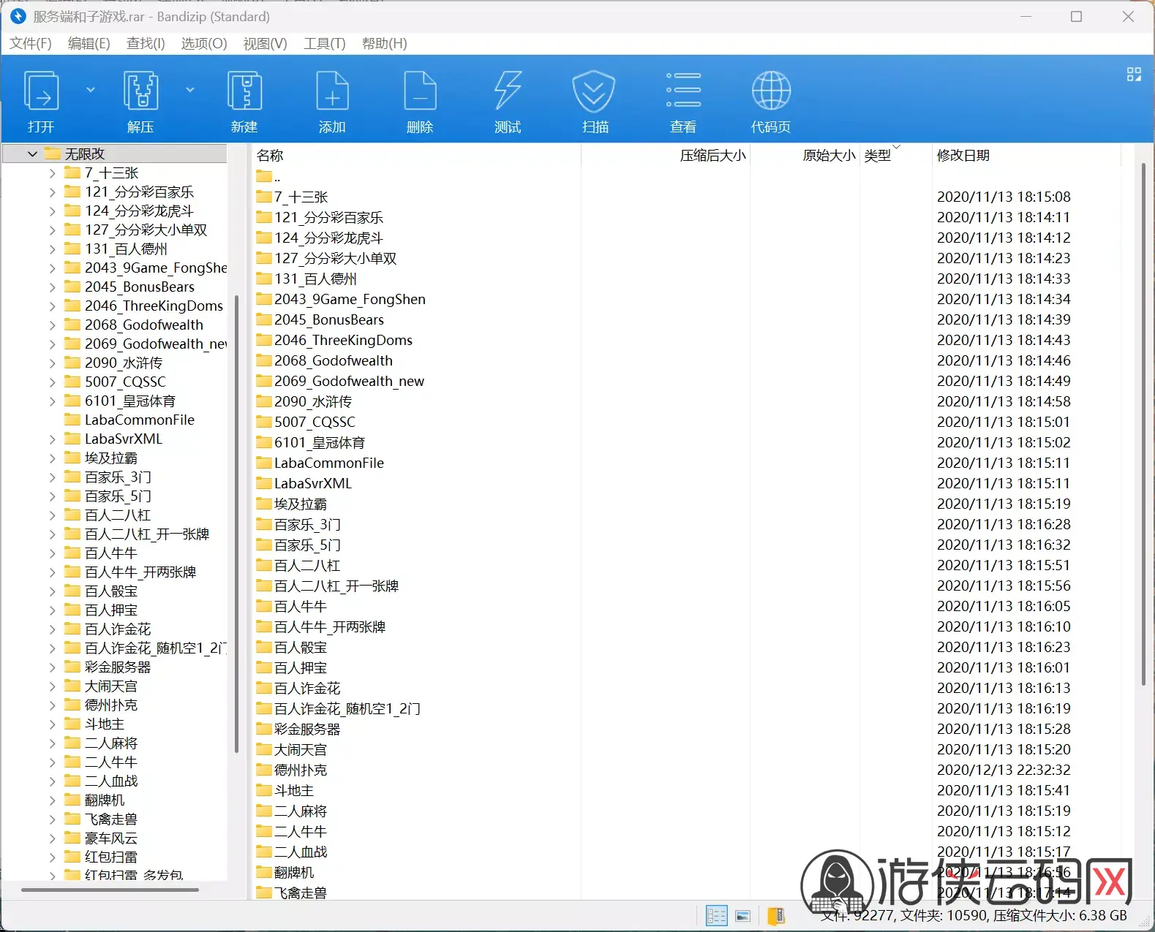The height and width of the screenshot is (932, 1155).
Task: Click folder icon of LabaCommonFile in tree
Action: (x=72, y=420)
